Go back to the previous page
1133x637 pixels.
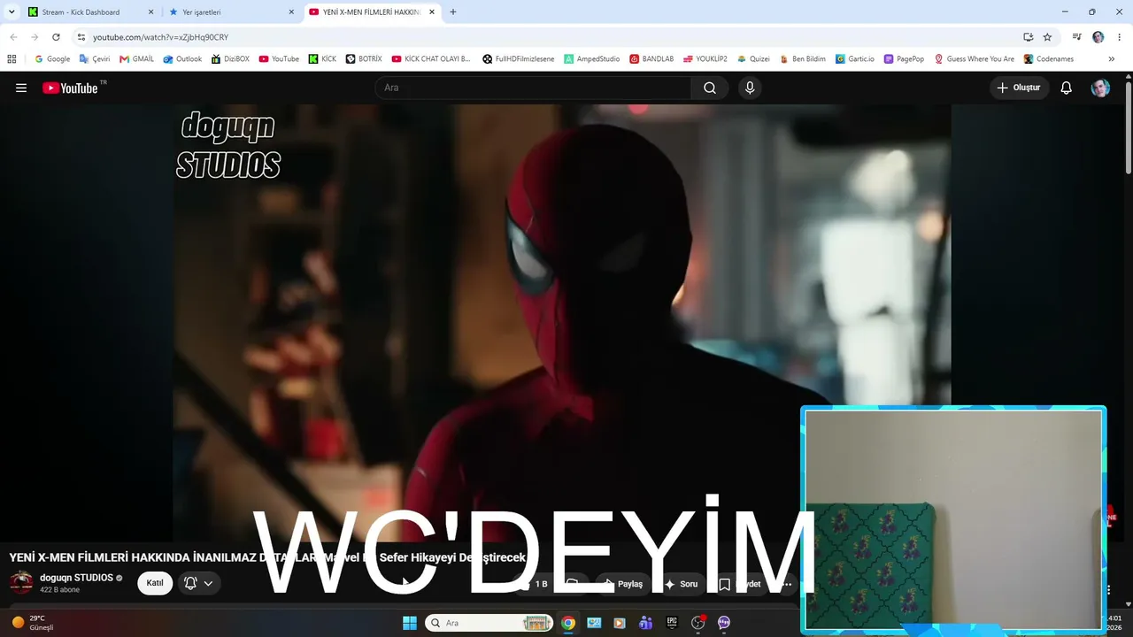(13, 37)
